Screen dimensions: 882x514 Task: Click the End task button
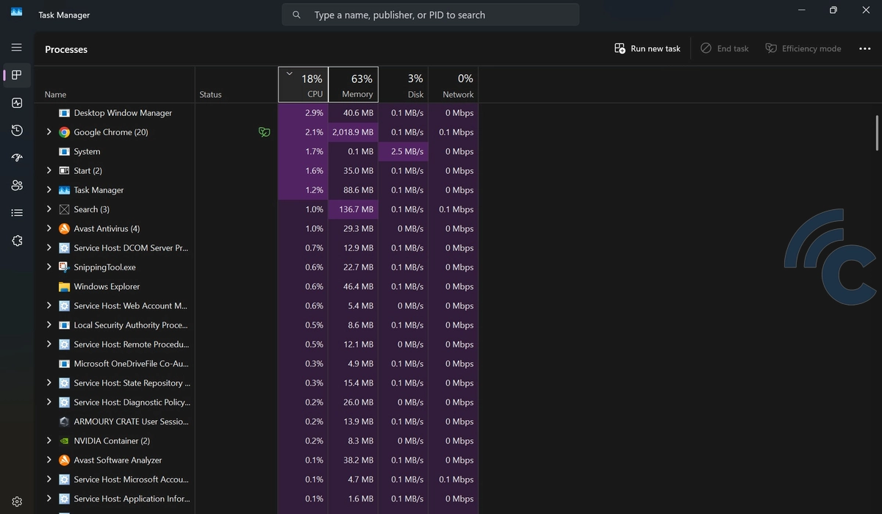(x=725, y=48)
